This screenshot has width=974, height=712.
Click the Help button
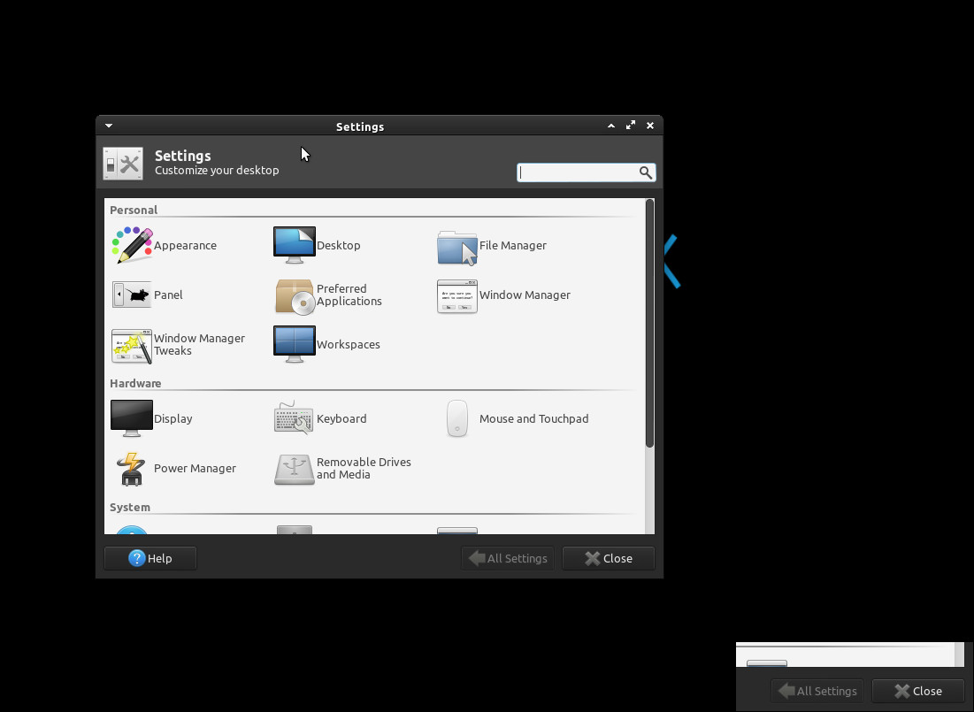pos(150,558)
